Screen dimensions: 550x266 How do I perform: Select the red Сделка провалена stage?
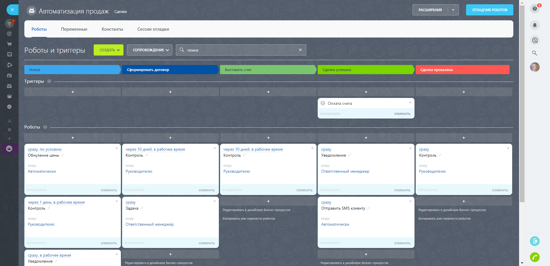coord(462,70)
